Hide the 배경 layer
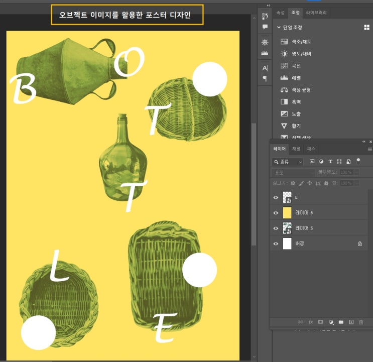Image resolution: width=373 pixels, height=362 pixels. click(276, 244)
